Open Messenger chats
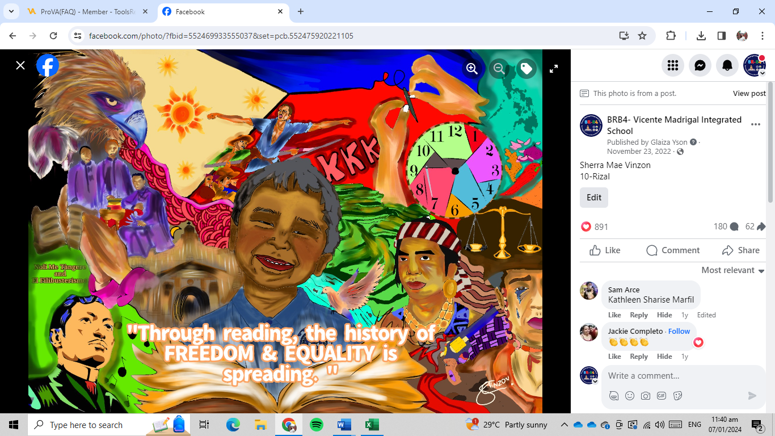 click(700, 65)
